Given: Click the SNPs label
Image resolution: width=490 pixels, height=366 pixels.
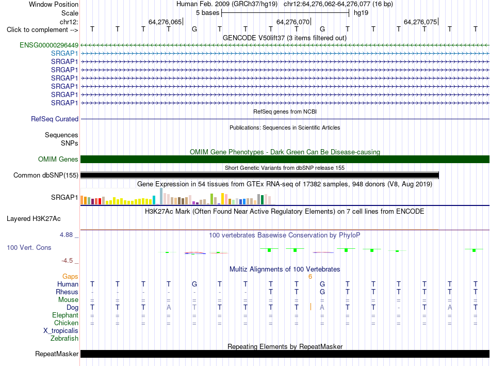Looking at the screenshot, I should pyautogui.click(x=70, y=144).
